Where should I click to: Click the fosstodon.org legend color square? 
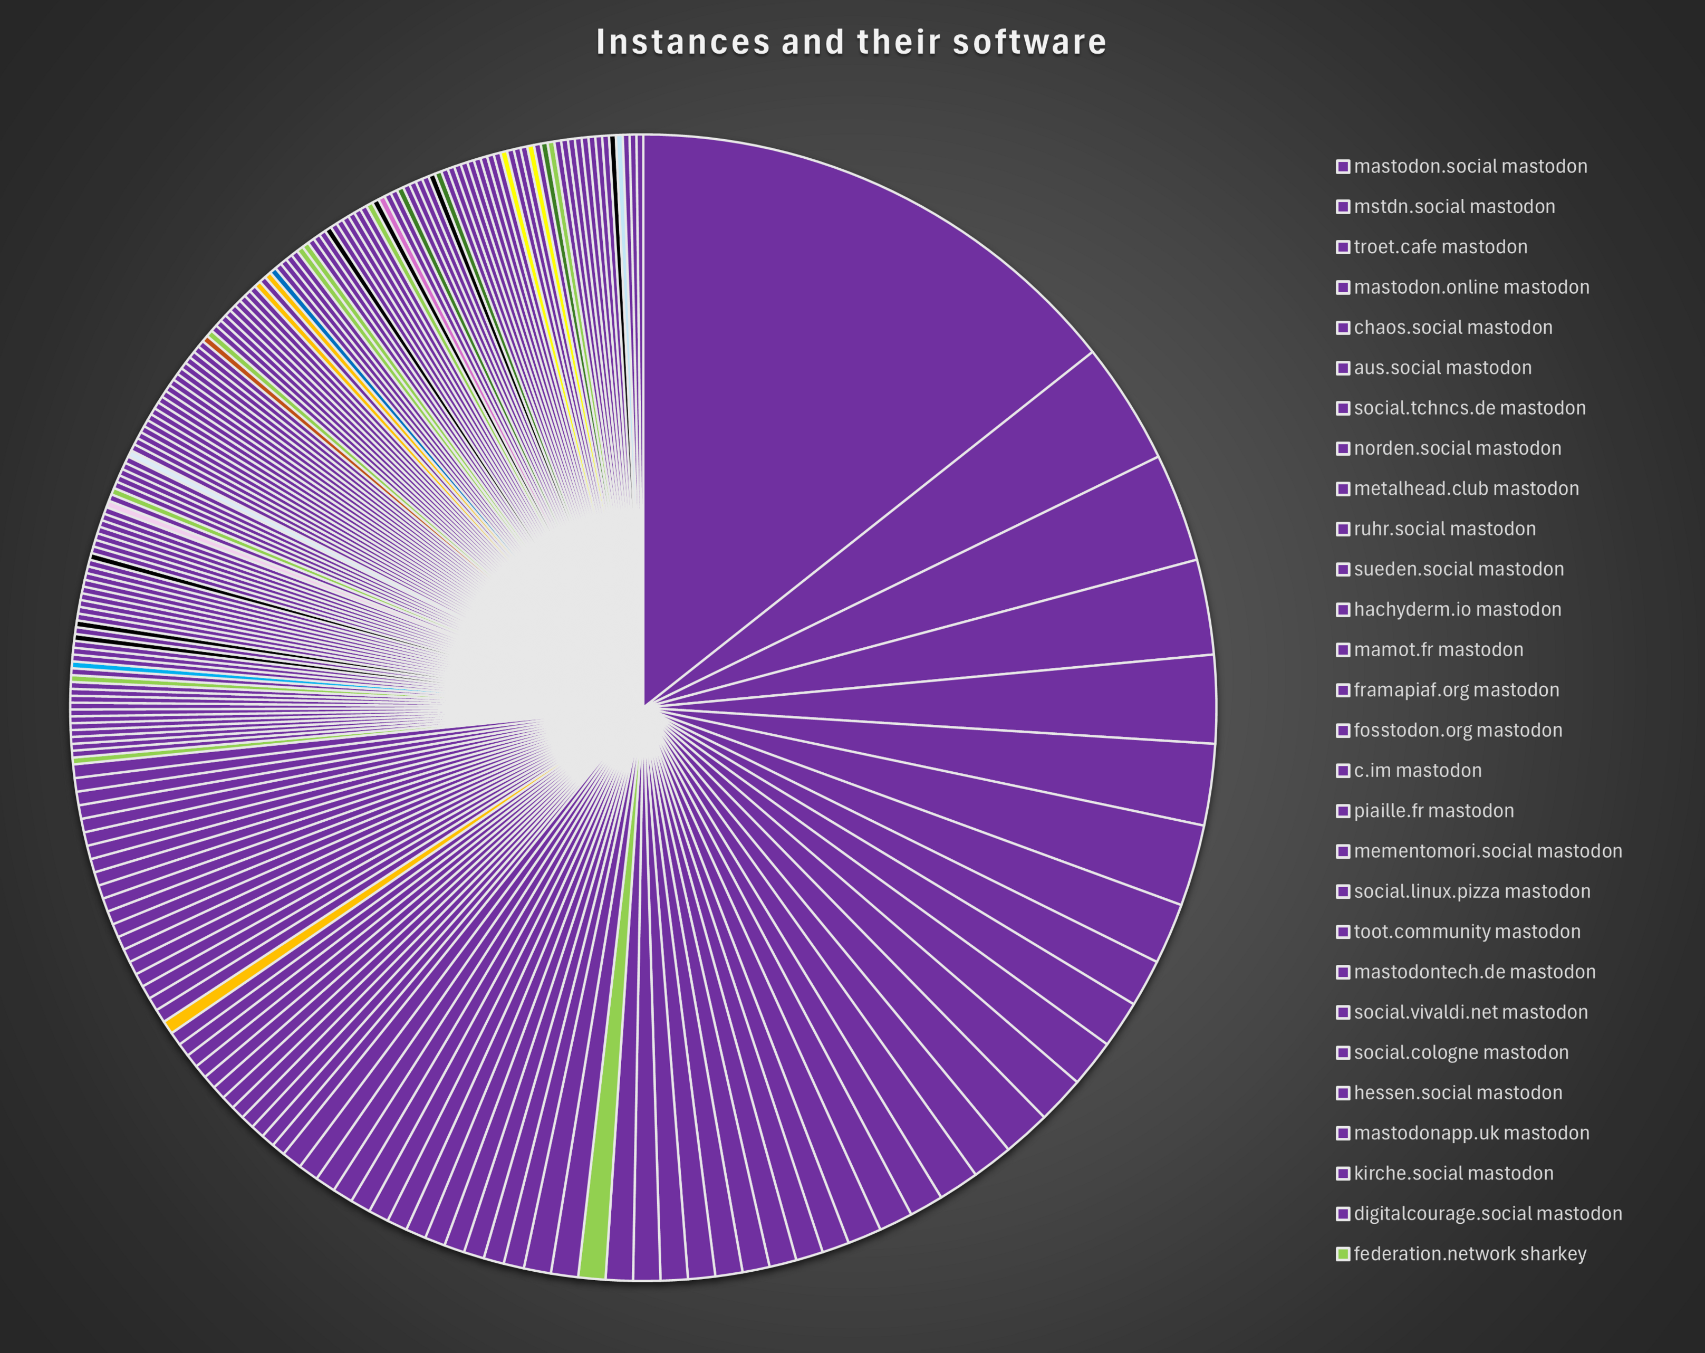click(1342, 731)
